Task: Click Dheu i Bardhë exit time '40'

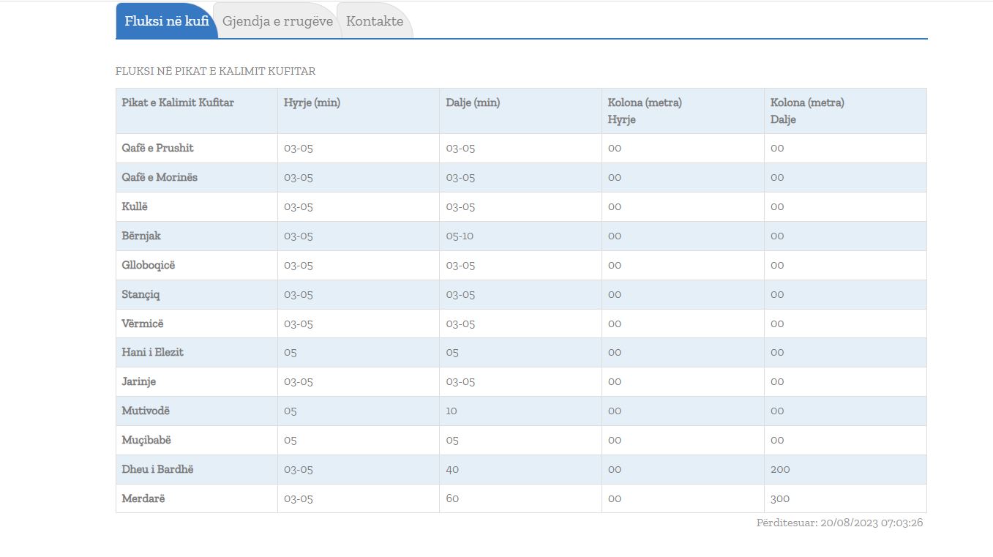Action: 452,469
